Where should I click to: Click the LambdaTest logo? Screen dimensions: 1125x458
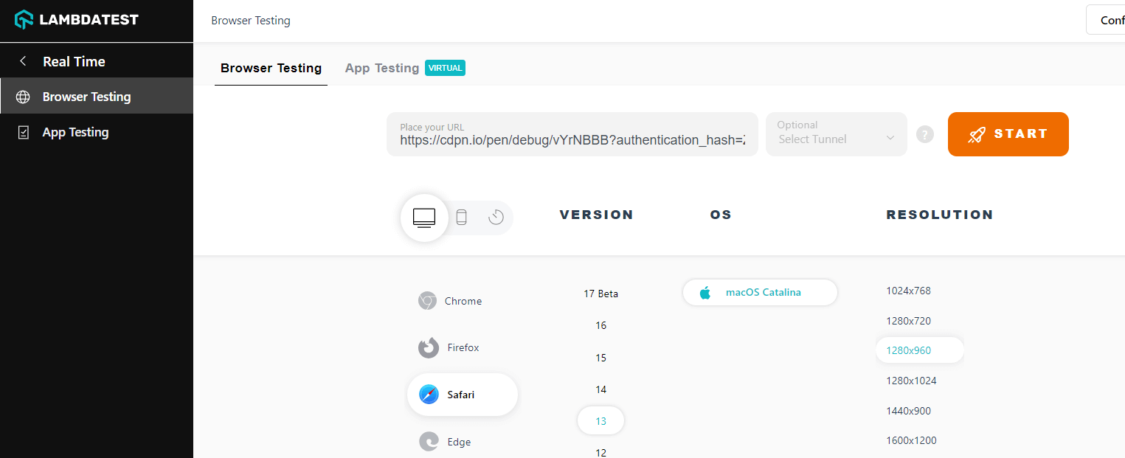coord(77,20)
